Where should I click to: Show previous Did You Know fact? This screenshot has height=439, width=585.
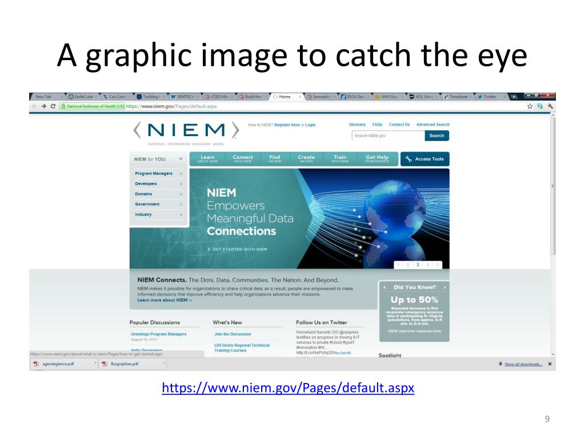coord(384,288)
